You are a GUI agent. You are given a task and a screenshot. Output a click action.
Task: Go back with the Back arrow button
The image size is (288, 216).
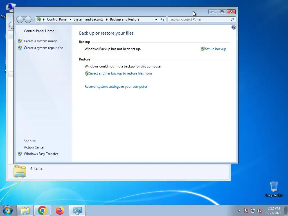click(x=20, y=19)
